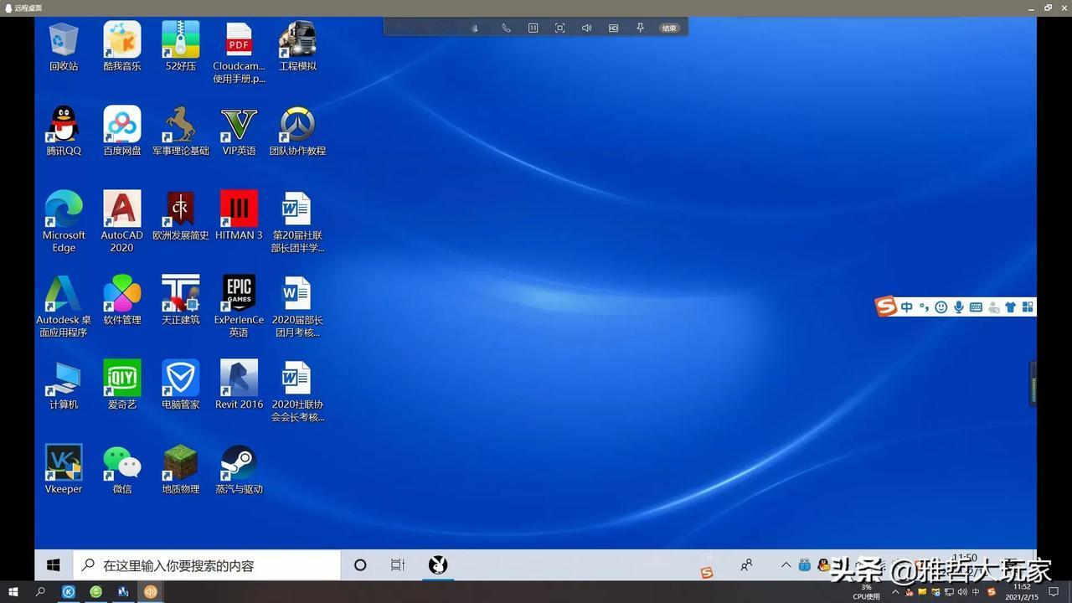
Task: Toggle punctuation mode on Sogou bar
Action: pos(924,307)
